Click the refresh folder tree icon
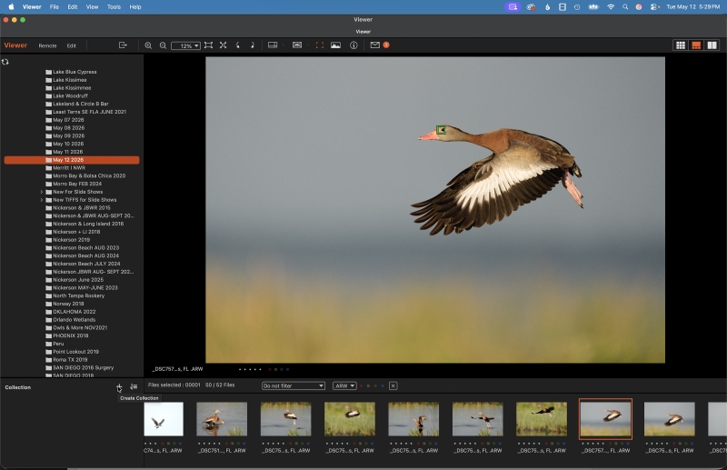Image resolution: width=727 pixels, height=470 pixels. pyautogui.click(x=5, y=62)
